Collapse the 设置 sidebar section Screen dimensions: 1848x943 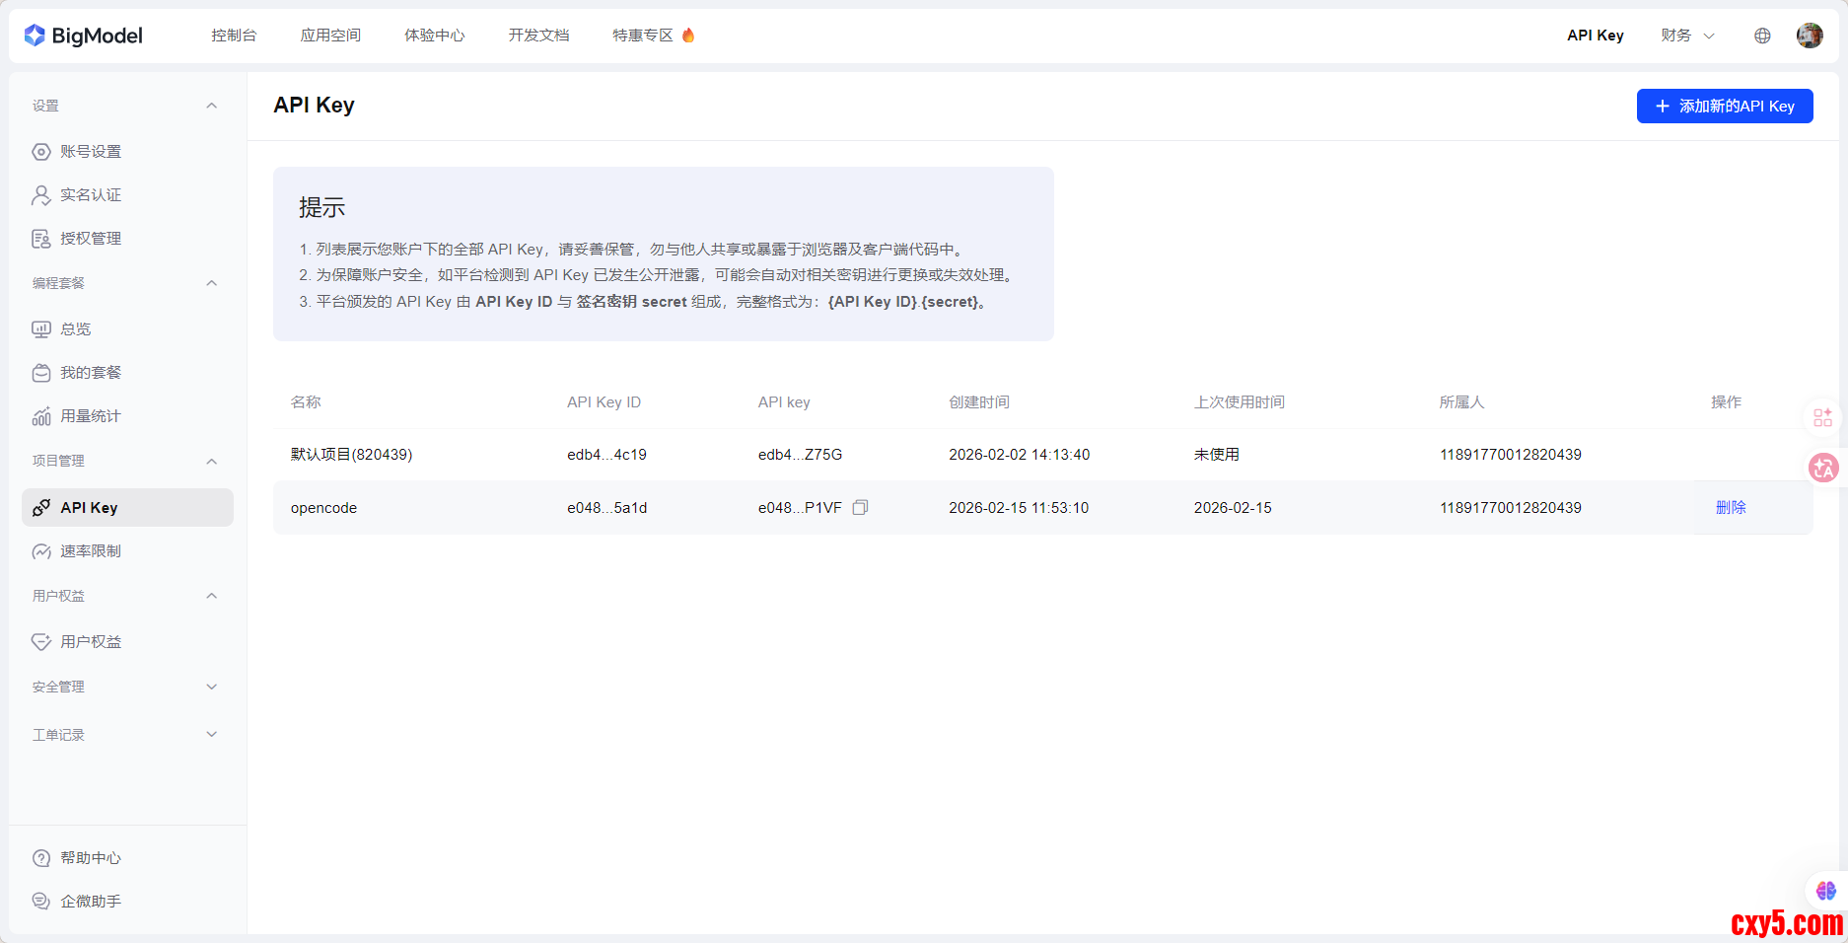[211, 106]
